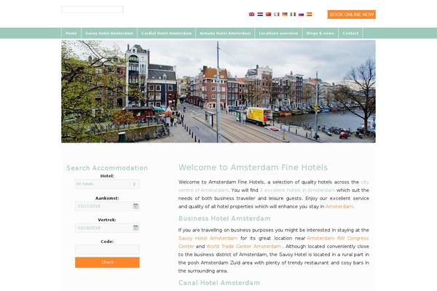Click 'Business Hotel Amsterdam' heading
This screenshot has height=291, width=437.
(x=224, y=218)
